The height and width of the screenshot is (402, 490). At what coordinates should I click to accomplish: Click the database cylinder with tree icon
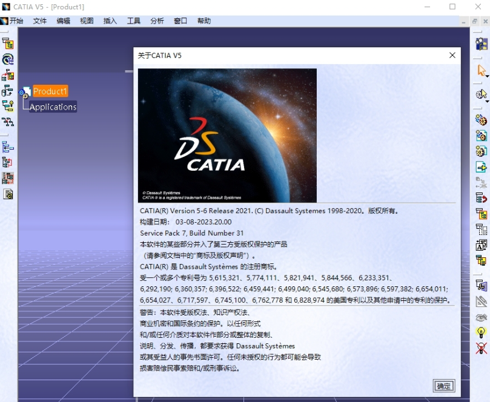8,91
